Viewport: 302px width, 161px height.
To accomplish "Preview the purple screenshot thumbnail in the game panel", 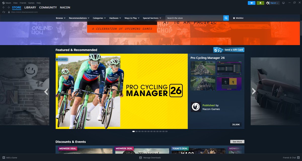I will click(229, 83).
